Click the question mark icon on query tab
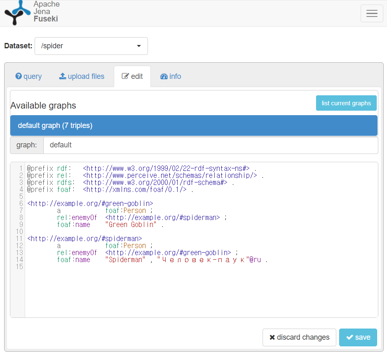Screen dimensions: 387x355 [x=19, y=76]
